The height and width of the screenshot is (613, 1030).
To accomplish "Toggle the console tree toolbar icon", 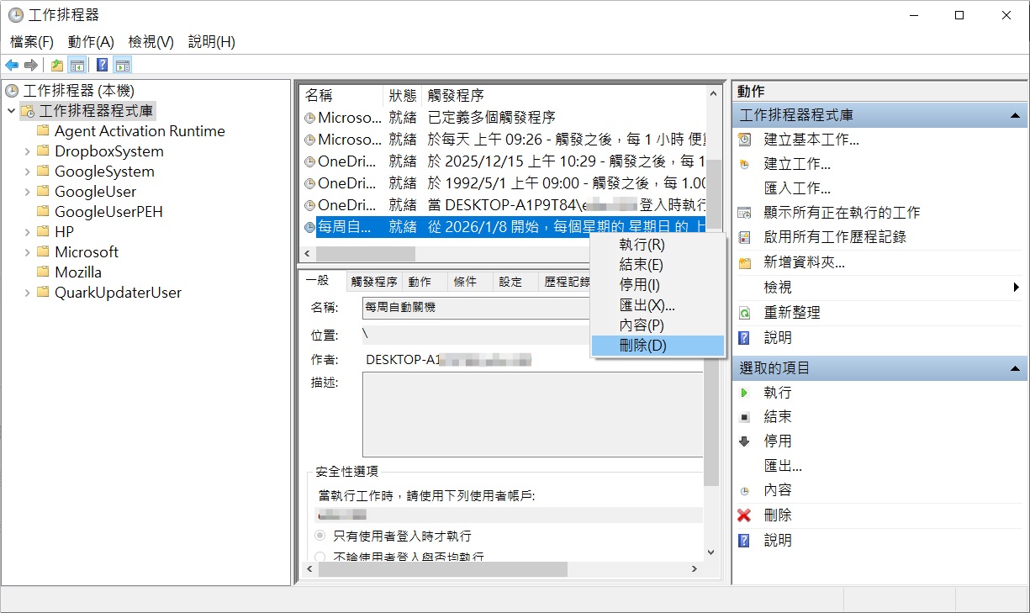I will pyautogui.click(x=77, y=65).
